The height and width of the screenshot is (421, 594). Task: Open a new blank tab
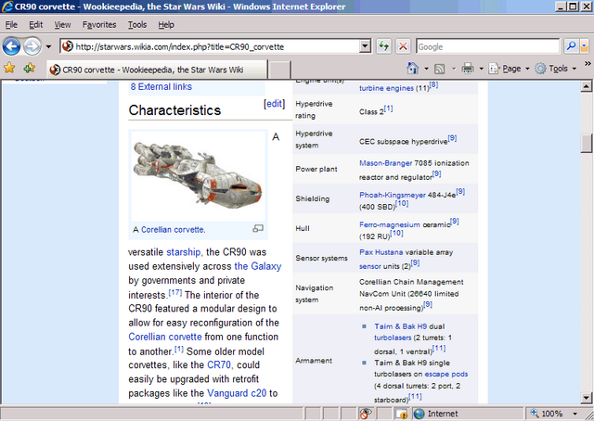tap(279, 70)
